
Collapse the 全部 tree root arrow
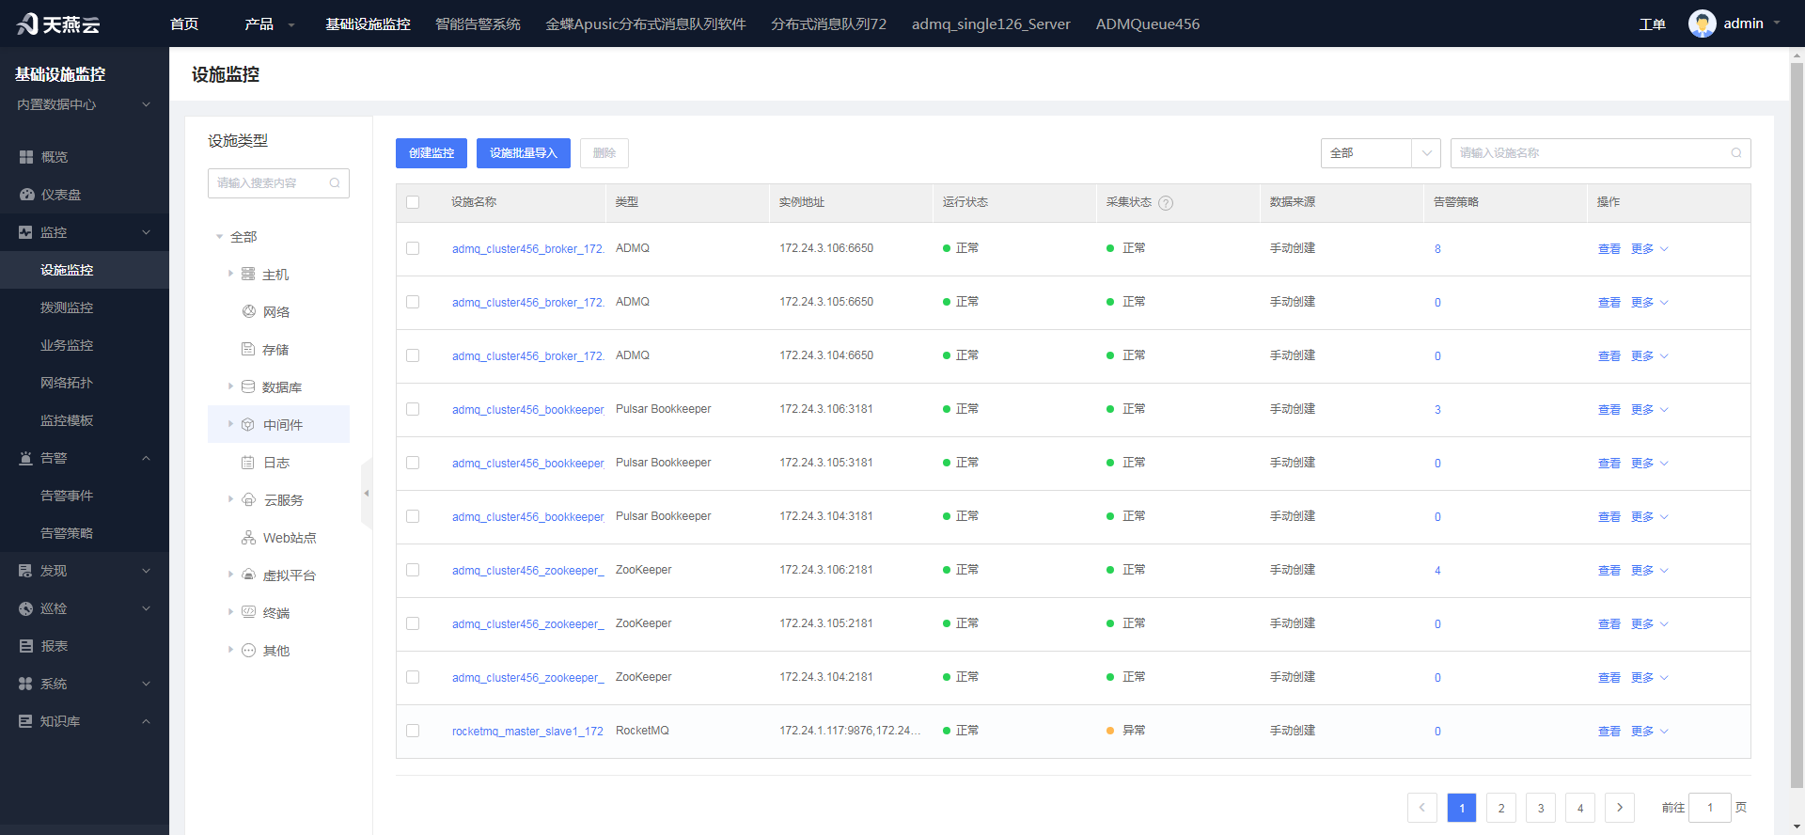point(219,237)
